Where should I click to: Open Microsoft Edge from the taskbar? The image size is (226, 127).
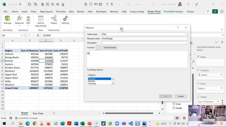point(28,123)
